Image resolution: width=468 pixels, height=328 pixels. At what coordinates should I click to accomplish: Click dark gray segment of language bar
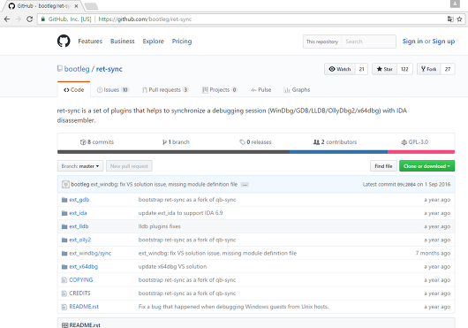(x=173, y=152)
